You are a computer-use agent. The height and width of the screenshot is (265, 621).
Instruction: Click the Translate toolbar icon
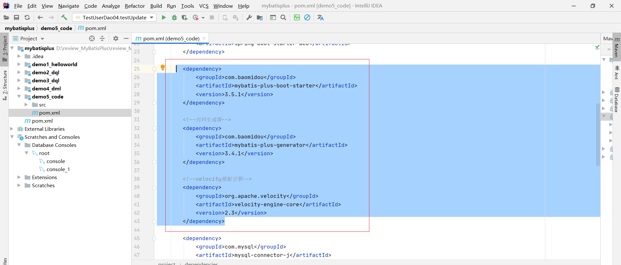(x=321, y=17)
